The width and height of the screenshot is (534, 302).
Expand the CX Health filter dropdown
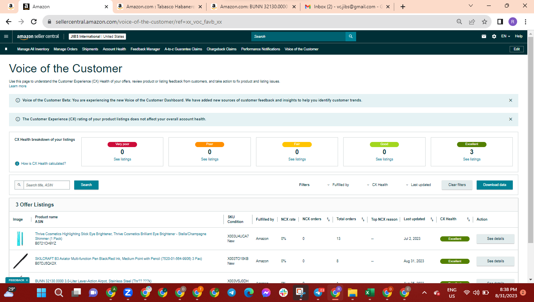pyautogui.click(x=377, y=185)
